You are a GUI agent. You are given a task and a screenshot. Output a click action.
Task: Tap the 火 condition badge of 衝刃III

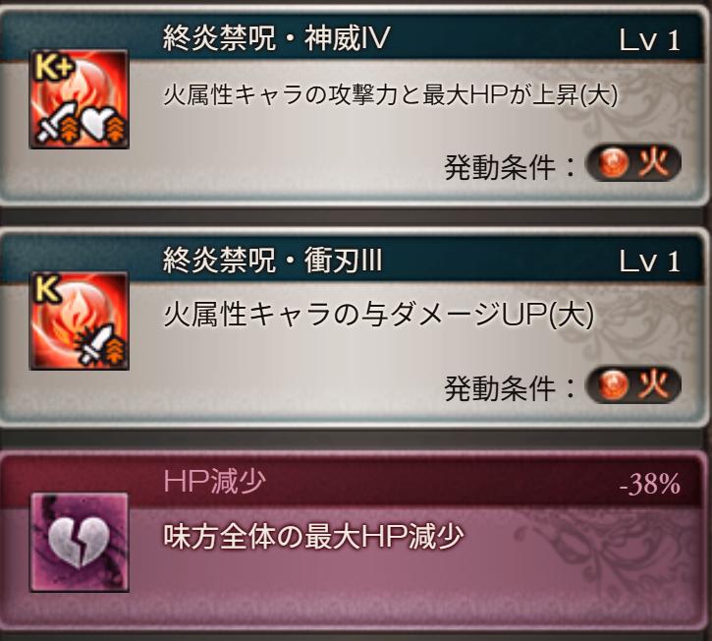click(x=633, y=385)
